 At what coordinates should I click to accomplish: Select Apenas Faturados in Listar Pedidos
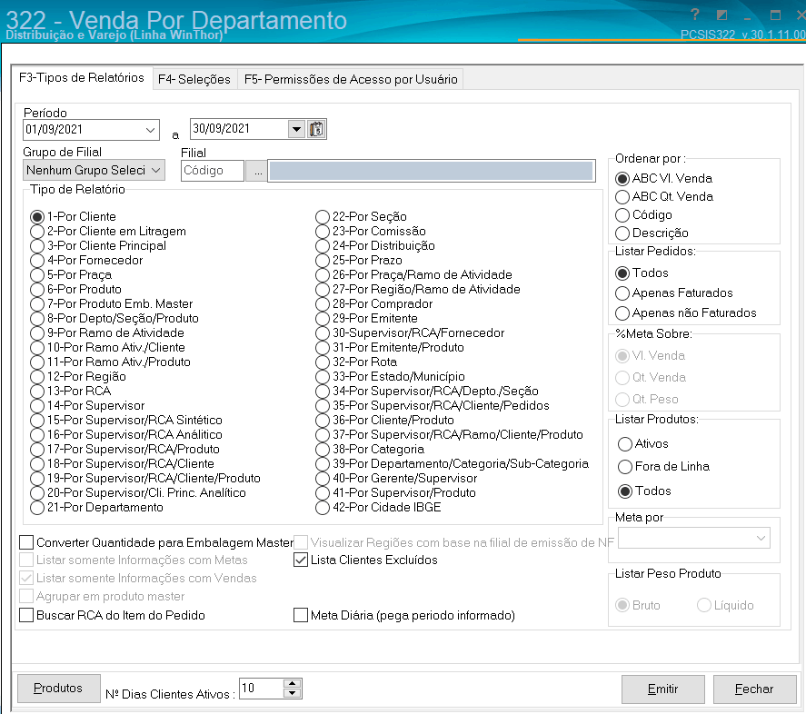(x=622, y=293)
